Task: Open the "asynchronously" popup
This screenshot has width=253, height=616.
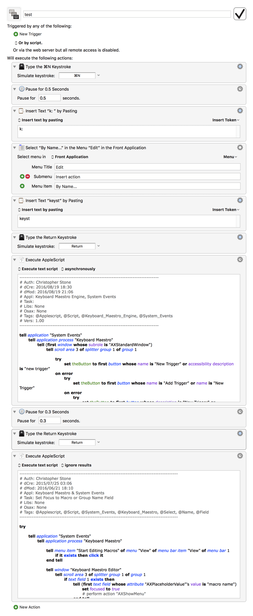Action: pyautogui.click(x=78, y=269)
